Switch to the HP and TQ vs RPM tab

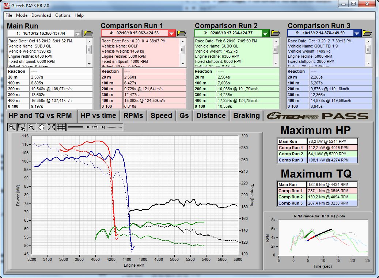(x=40, y=116)
